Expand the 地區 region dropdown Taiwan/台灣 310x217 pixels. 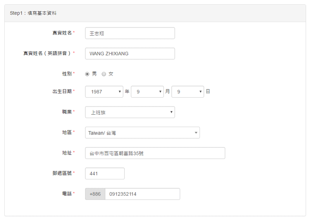[x=142, y=133]
